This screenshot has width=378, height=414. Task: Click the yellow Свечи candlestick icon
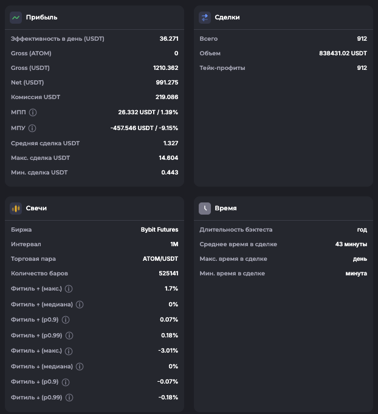coord(16,209)
